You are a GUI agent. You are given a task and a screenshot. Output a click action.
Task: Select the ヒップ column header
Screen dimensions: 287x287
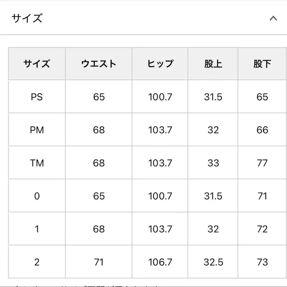tap(160, 63)
